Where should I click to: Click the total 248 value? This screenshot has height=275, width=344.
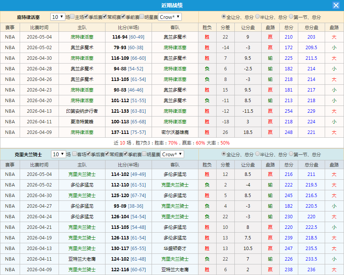pyautogui.click(x=288, y=132)
